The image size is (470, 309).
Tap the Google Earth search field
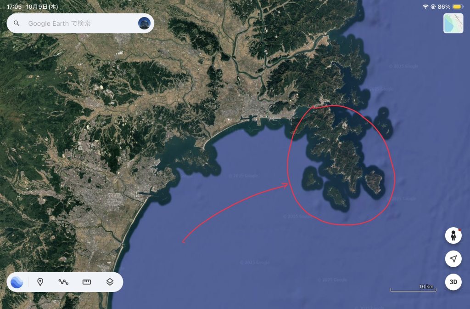80,23
